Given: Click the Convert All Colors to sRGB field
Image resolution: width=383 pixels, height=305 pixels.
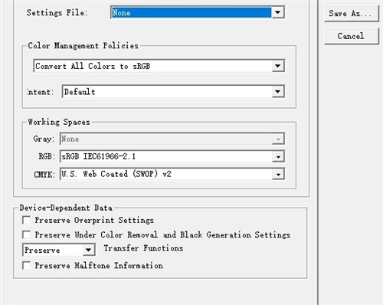Looking at the screenshot, I should [159, 66].
